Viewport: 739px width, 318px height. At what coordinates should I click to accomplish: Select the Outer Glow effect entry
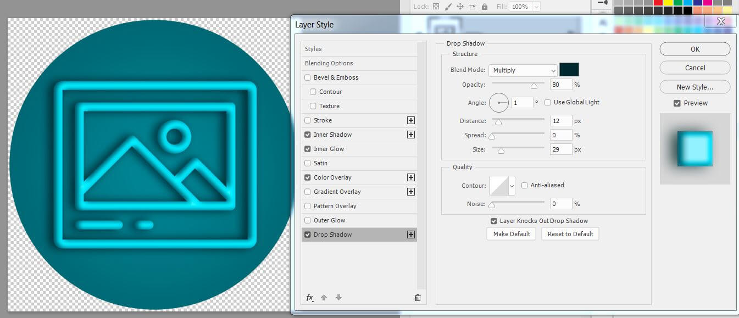tap(329, 220)
